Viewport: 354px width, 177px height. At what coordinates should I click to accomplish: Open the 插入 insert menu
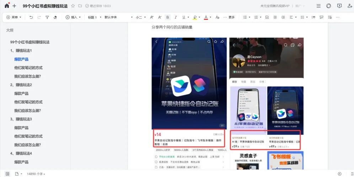(x=73, y=17)
